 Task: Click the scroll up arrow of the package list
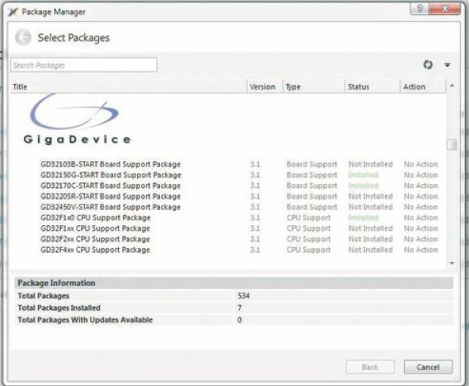pyautogui.click(x=452, y=86)
